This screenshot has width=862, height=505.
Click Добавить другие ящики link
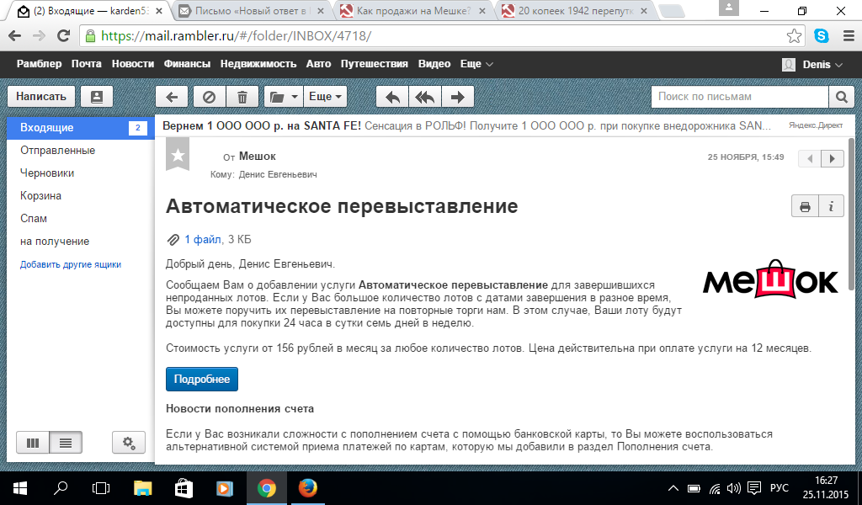[x=71, y=264]
